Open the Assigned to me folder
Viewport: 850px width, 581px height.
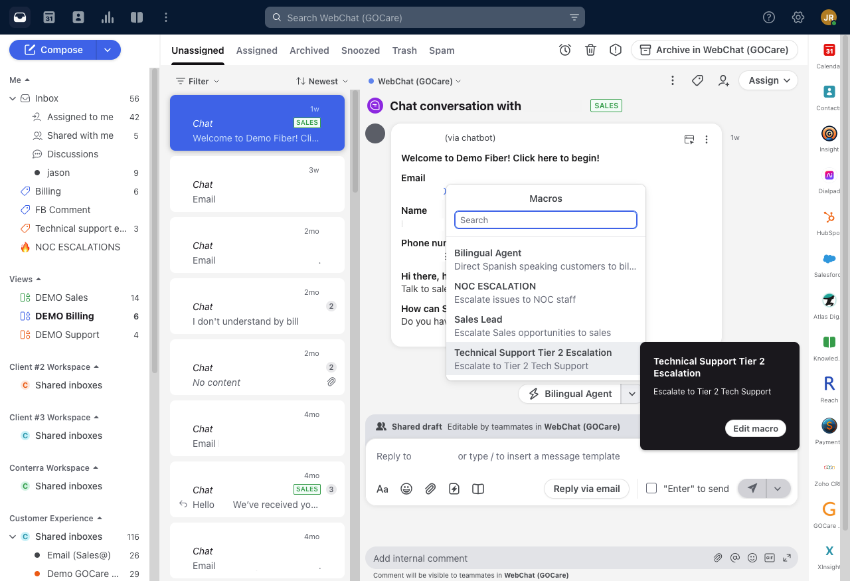pyautogui.click(x=80, y=117)
